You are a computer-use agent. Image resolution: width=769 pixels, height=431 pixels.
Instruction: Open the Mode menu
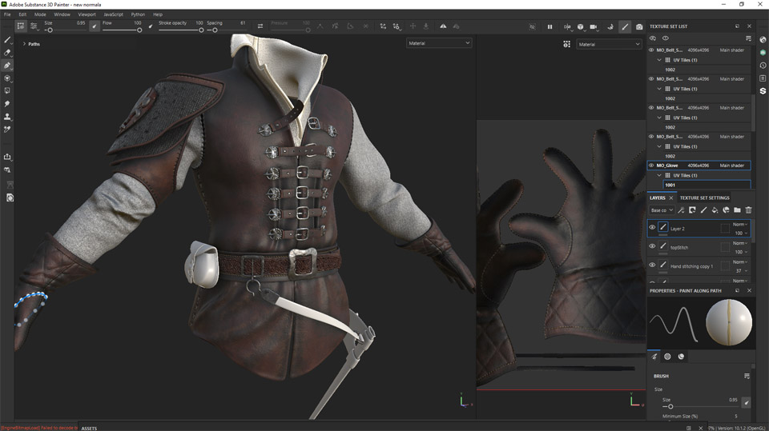(x=40, y=14)
